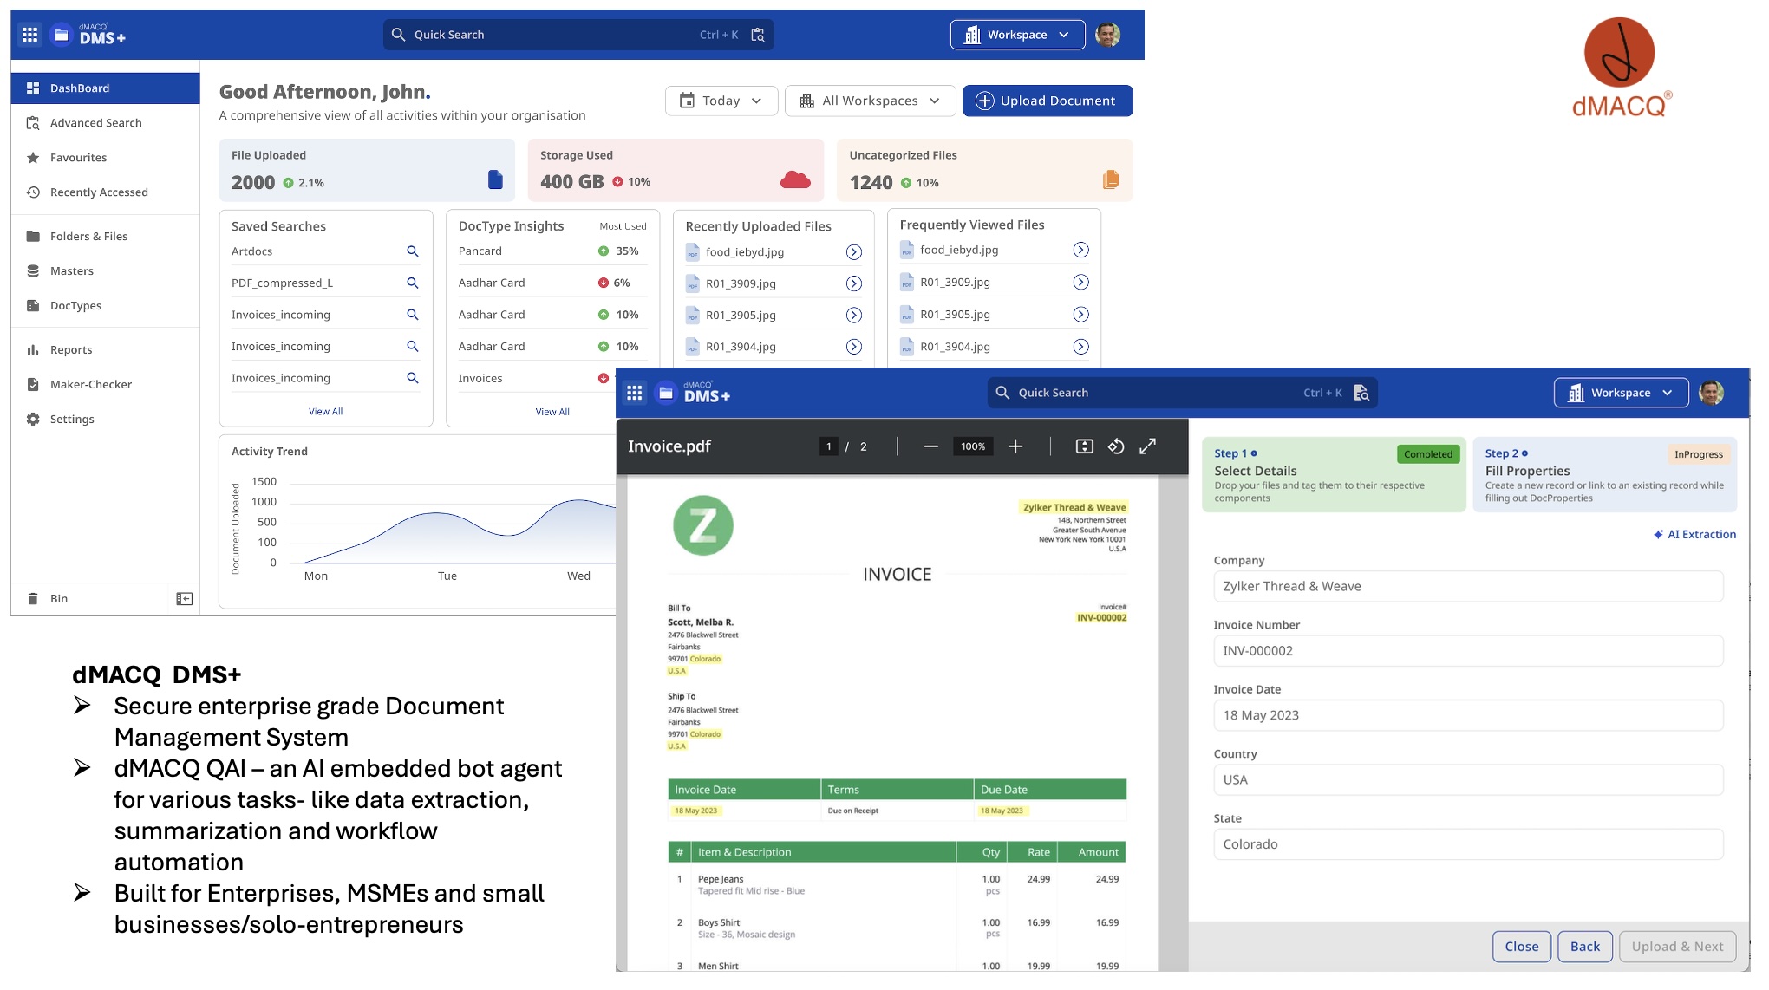
Task: Expand Invoice.pdf viewer to fullscreen
Action: coord(1147,446)
